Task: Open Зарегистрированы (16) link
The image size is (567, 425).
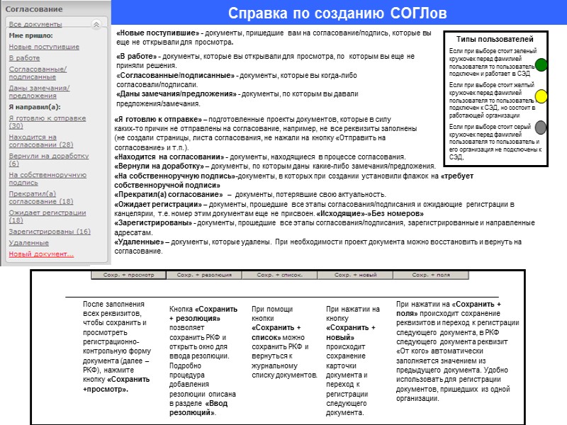Action: (x=50, y=232)
